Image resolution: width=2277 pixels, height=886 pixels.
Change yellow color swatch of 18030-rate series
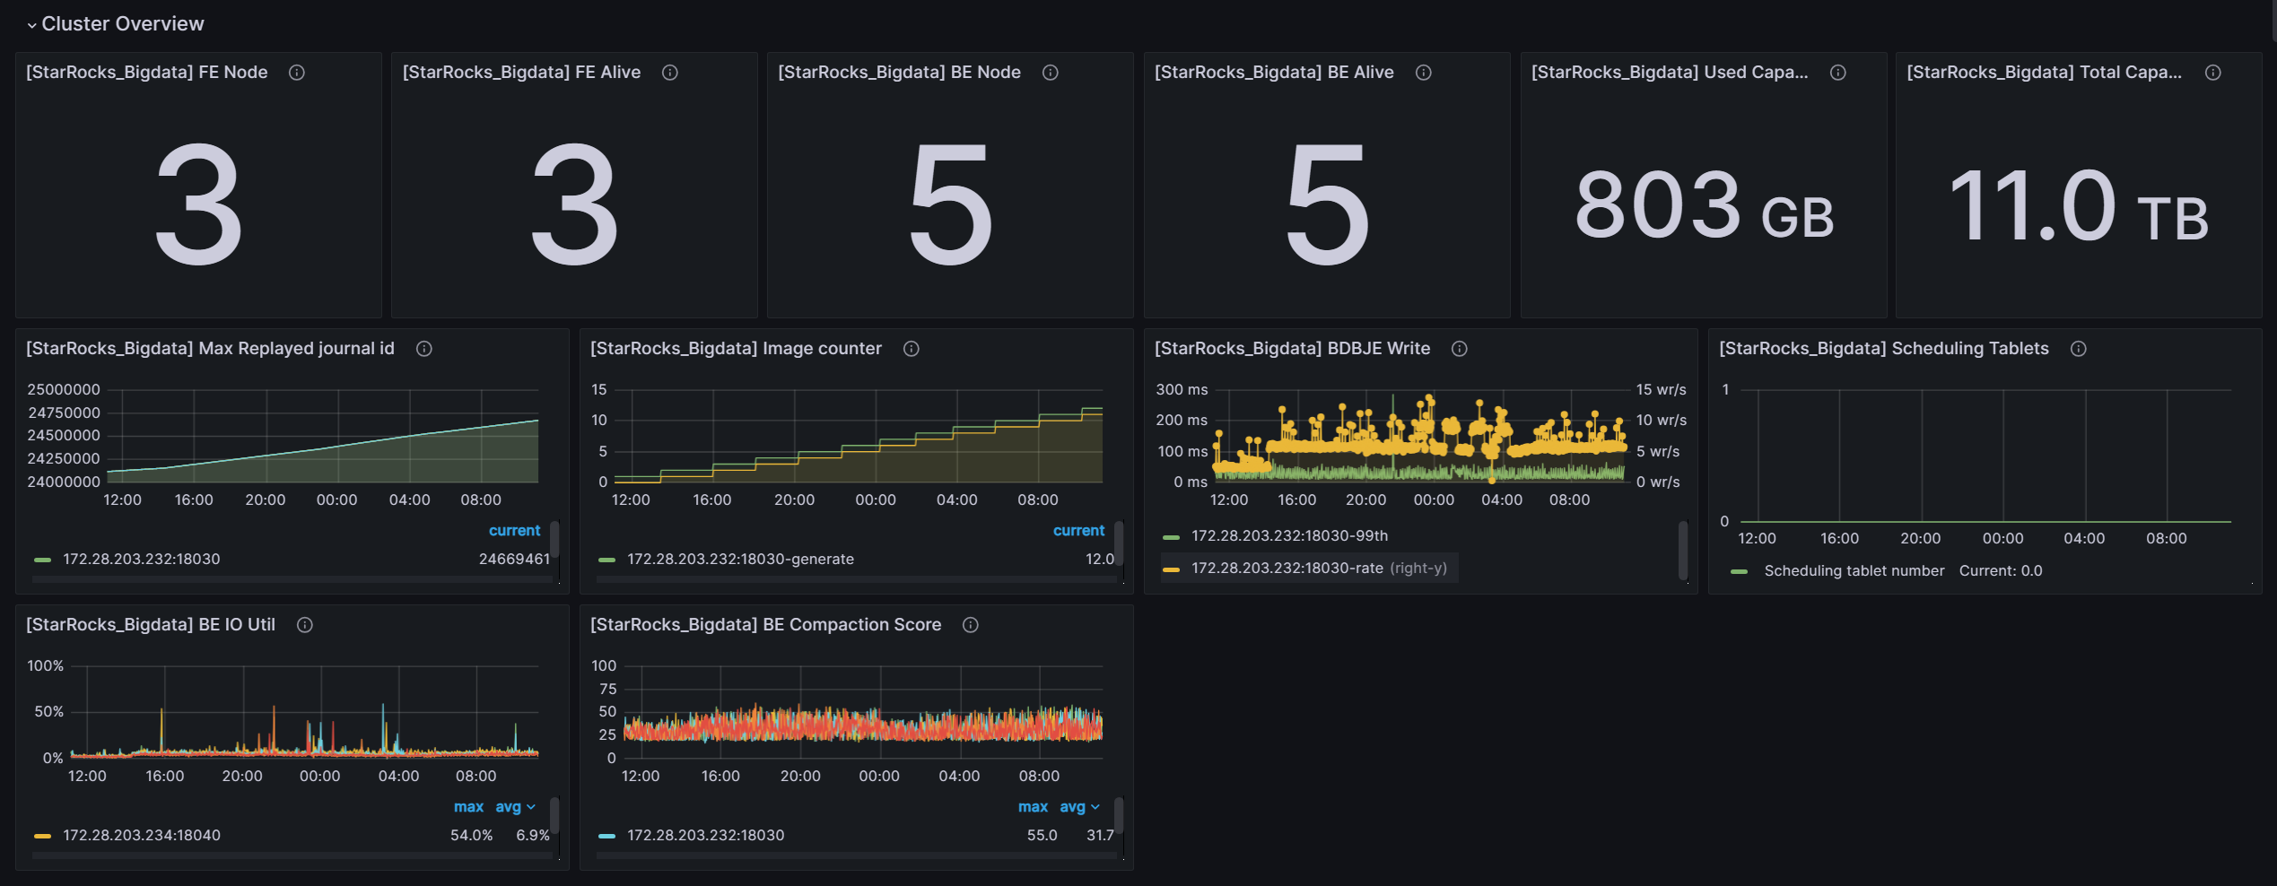1171,569
